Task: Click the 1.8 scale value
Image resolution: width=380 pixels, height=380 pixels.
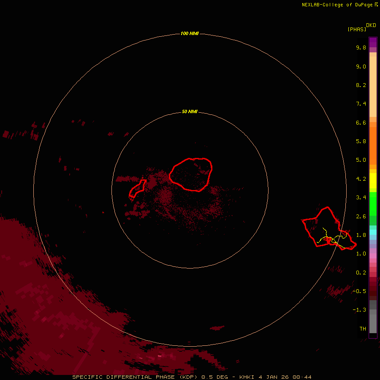Action: tap(361, 235)
